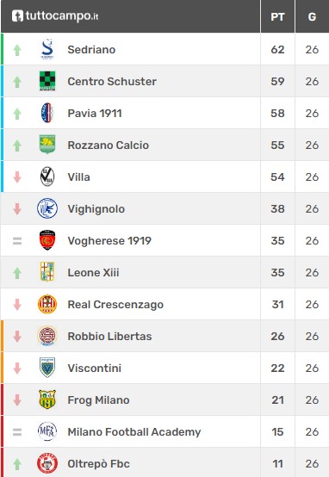Click the green up arrow beside Sedriano
Screen dimensions: 329x477
17,50
